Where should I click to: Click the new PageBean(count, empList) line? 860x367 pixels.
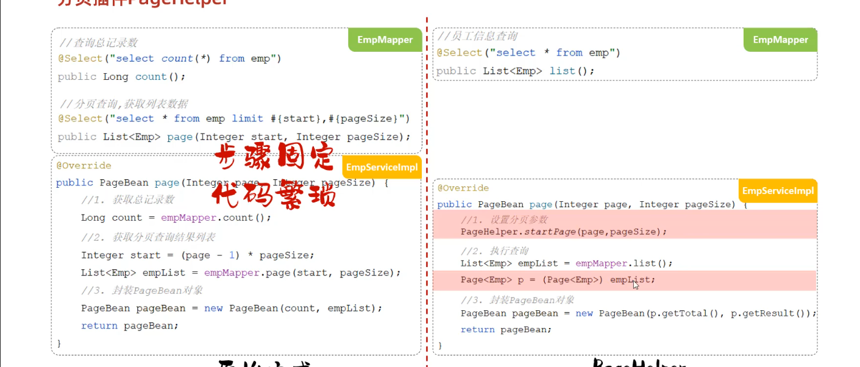coord(232,308)
